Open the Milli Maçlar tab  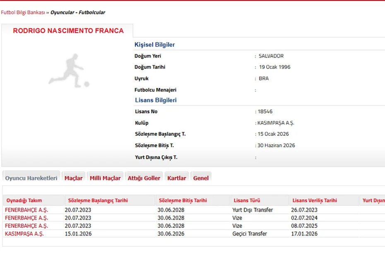tap(105, 178)
